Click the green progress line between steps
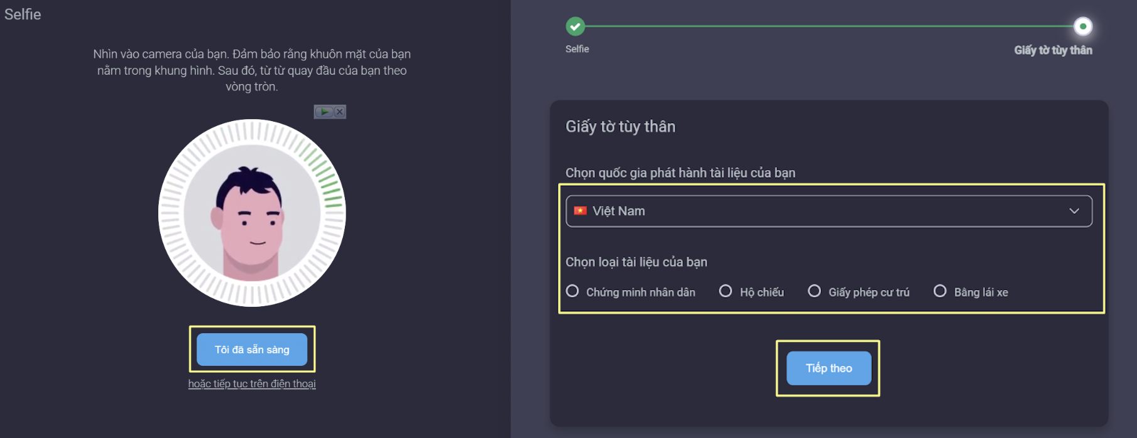The height and width of the screenshot is (438, 1137). [x=829, y=26]
